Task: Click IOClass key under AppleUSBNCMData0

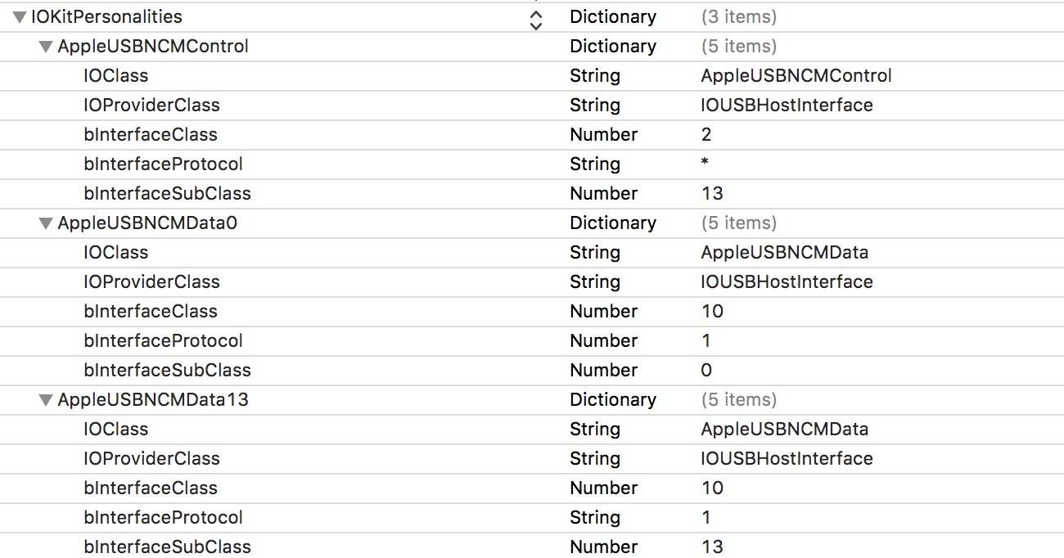Action: tap(115, 252)
